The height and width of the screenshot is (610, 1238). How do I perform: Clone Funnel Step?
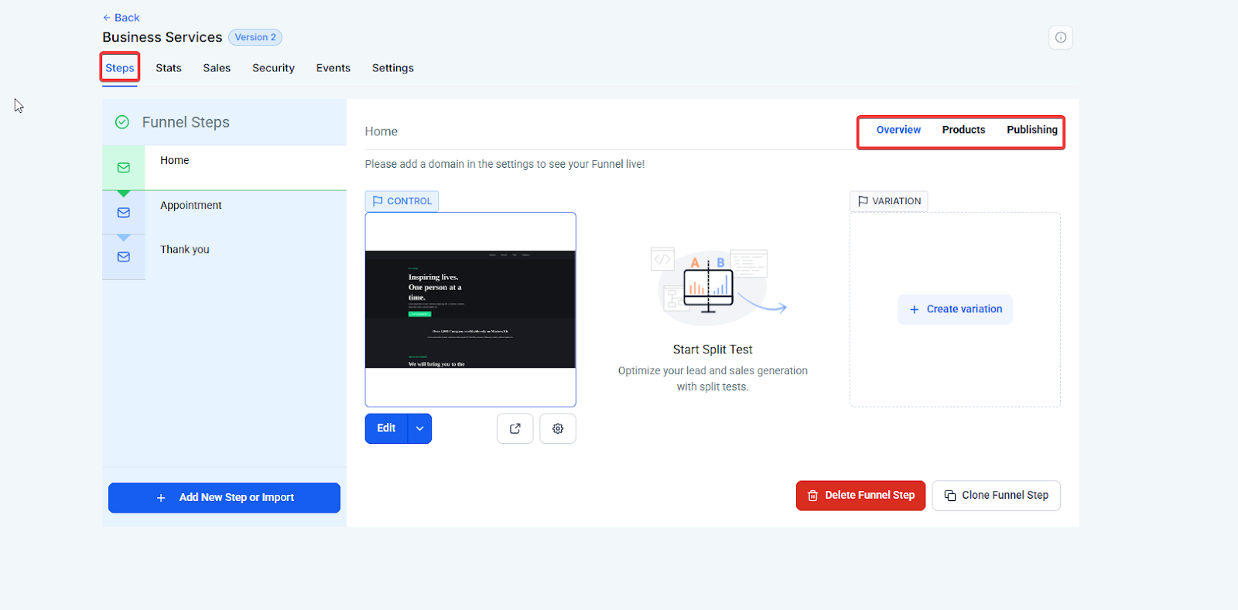(996, 496)
